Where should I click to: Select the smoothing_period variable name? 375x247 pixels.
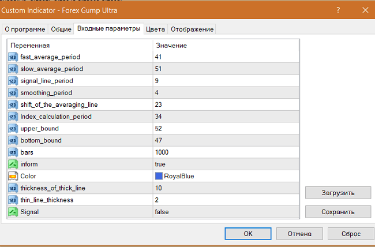point(46,93)
